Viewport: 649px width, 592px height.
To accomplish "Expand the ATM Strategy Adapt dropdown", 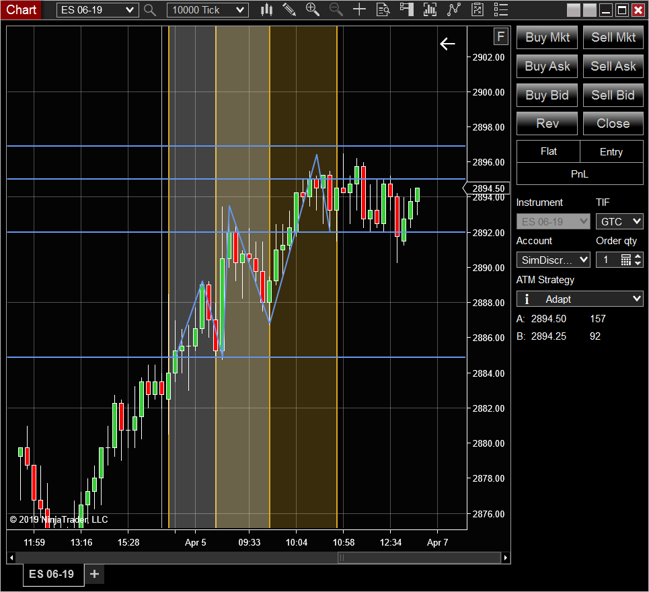I will tap(580, 299).
